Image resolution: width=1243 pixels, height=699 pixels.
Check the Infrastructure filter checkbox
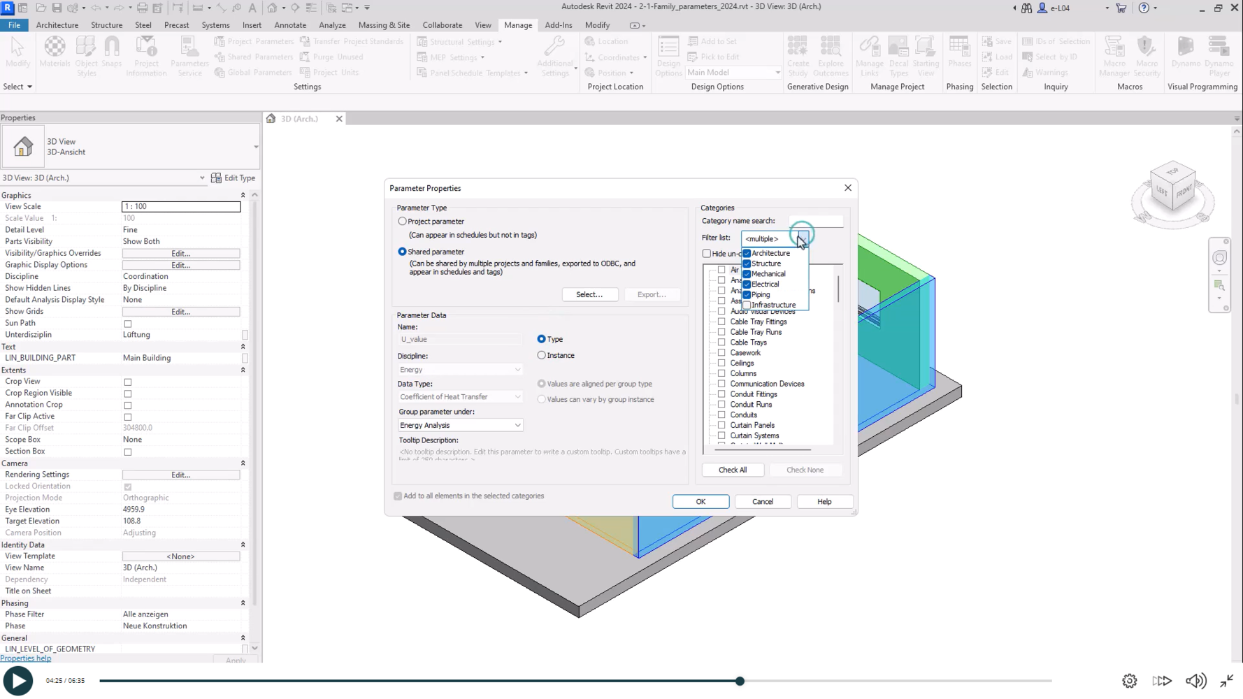pyautogui.click(x=747, y=305)
